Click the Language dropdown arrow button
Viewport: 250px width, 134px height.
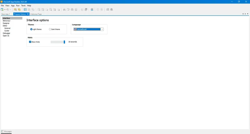click(102, 29)
